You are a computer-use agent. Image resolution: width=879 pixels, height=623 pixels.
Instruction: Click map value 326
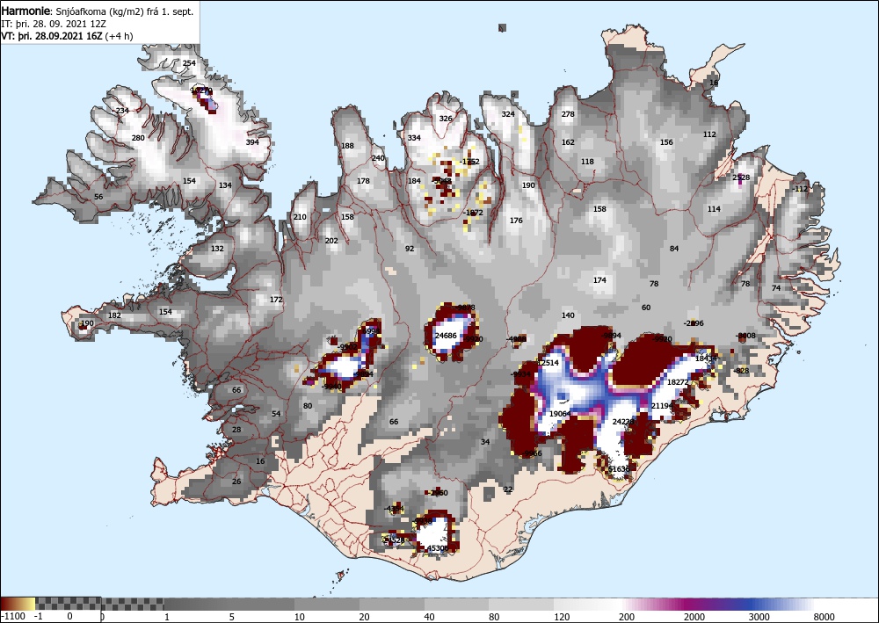[x=446, y=119]
